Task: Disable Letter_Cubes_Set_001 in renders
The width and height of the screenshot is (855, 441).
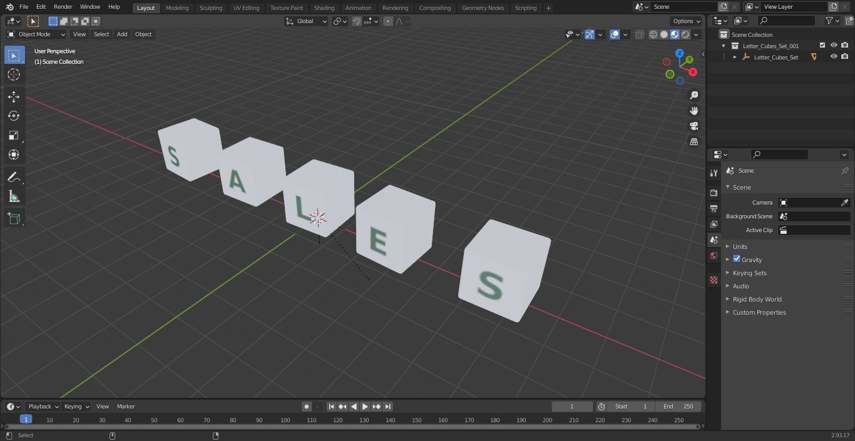Action: pyautogui.click(x=845, y=46)
